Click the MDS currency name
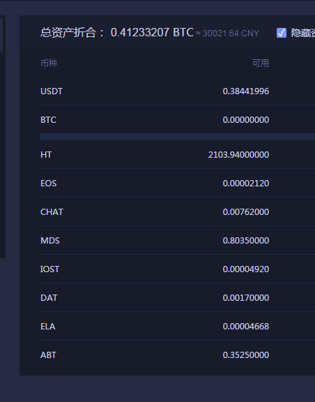 (x=50, y=241)
